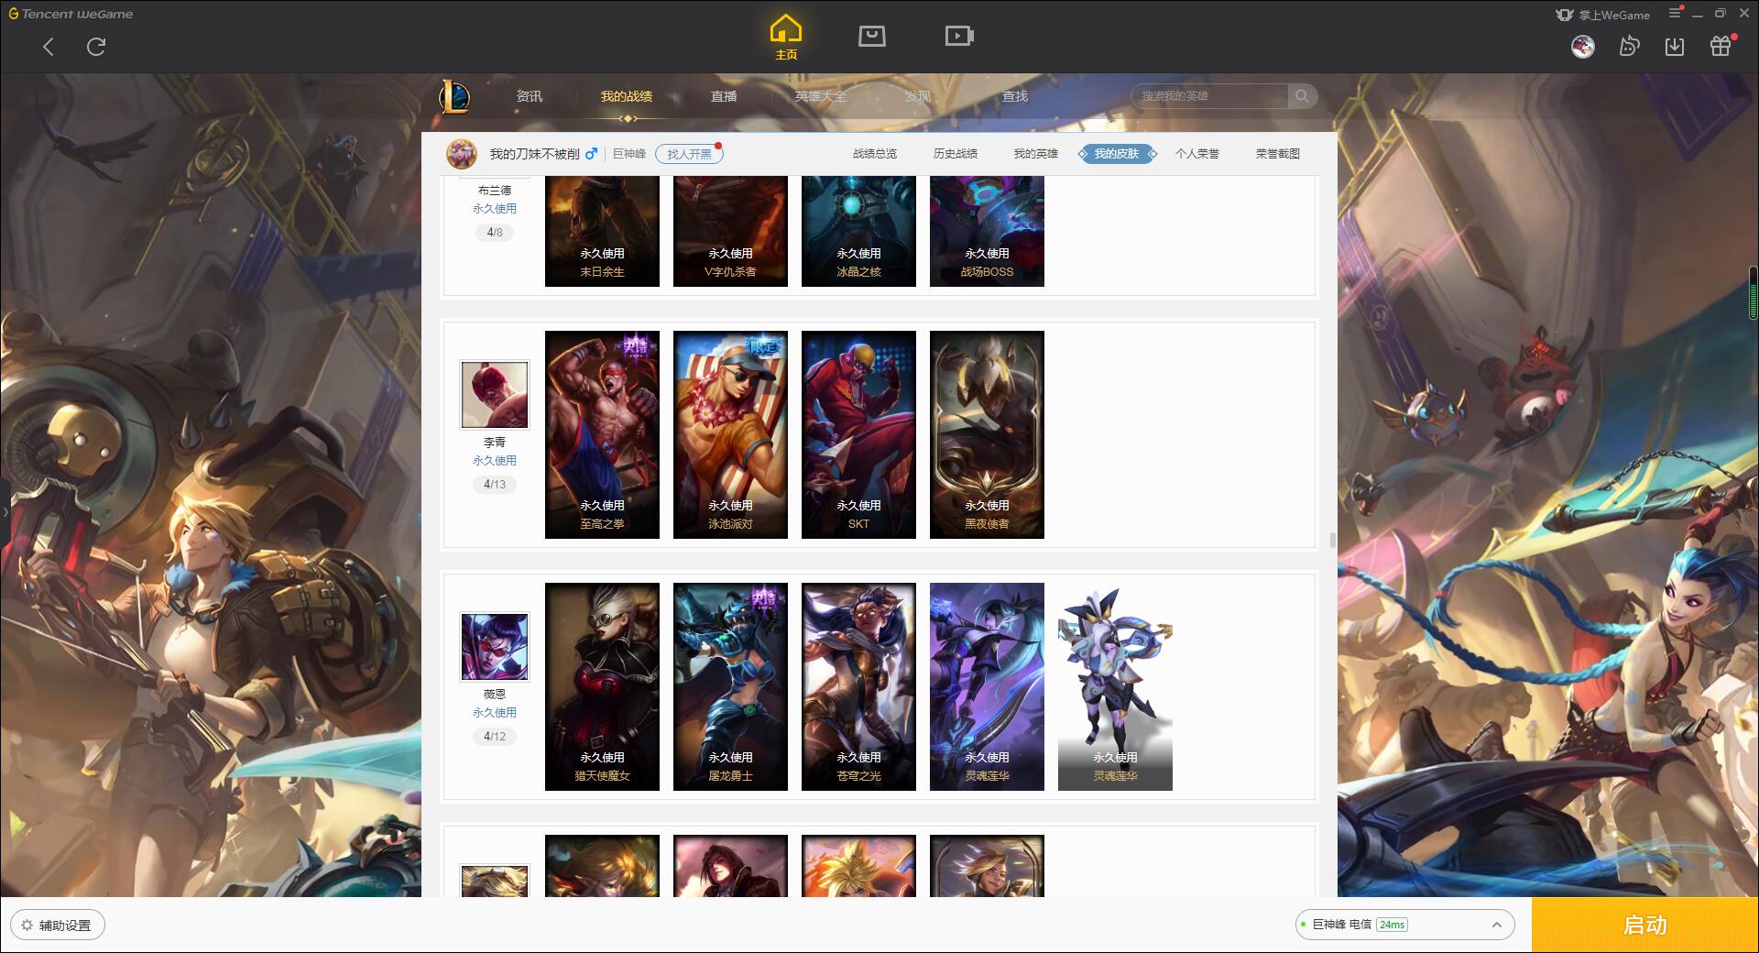Open the video section icon
This screenshot has height=953, width=1759.
[959, 36]
